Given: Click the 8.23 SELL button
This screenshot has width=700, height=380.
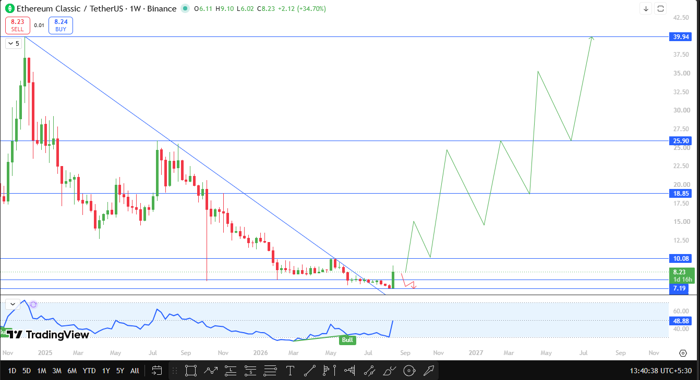Looking at the screenshot, I should (x=17, y=26).
